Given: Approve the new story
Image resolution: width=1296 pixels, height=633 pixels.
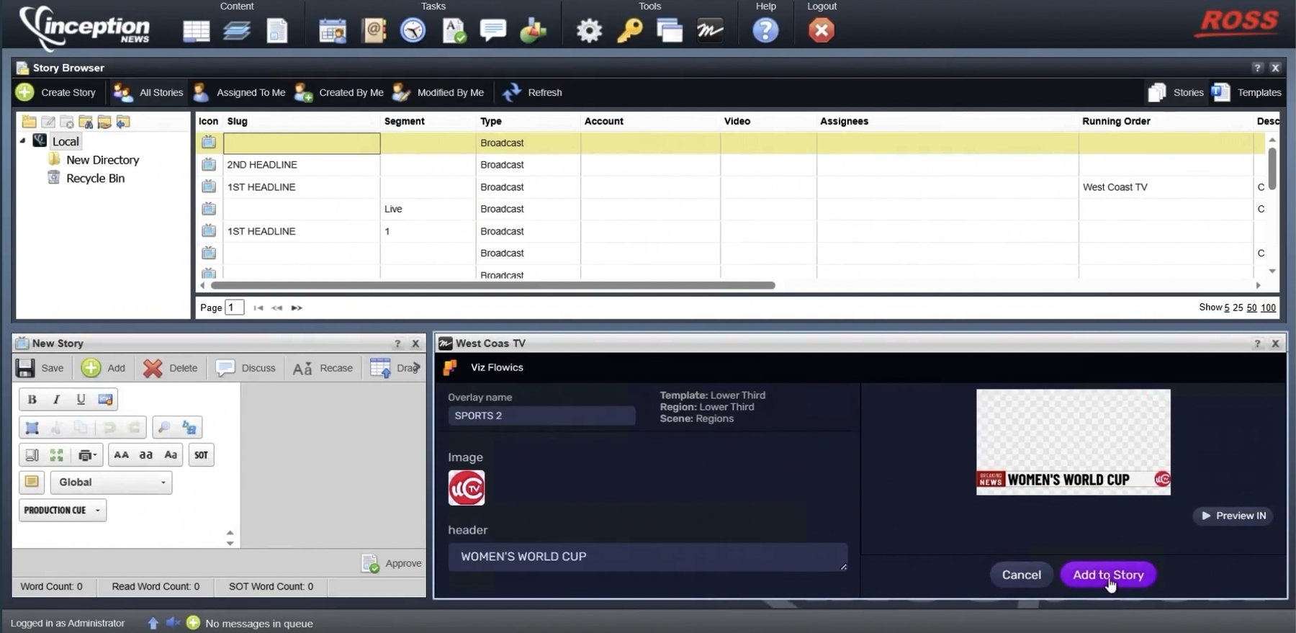Looking at the screenshot, I should click(x=392, y=563).
